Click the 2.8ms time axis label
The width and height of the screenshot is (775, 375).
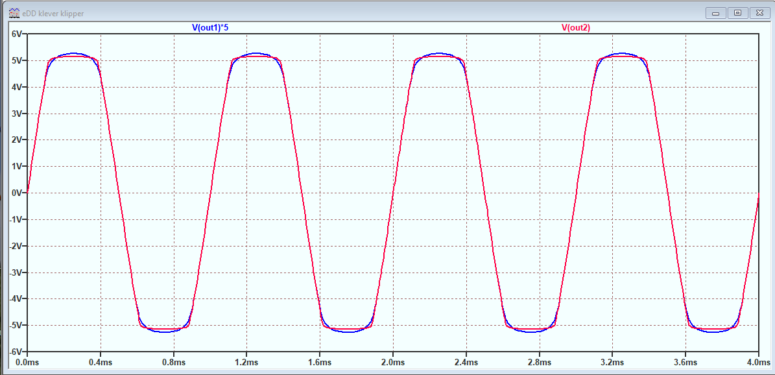click(540, 363)
